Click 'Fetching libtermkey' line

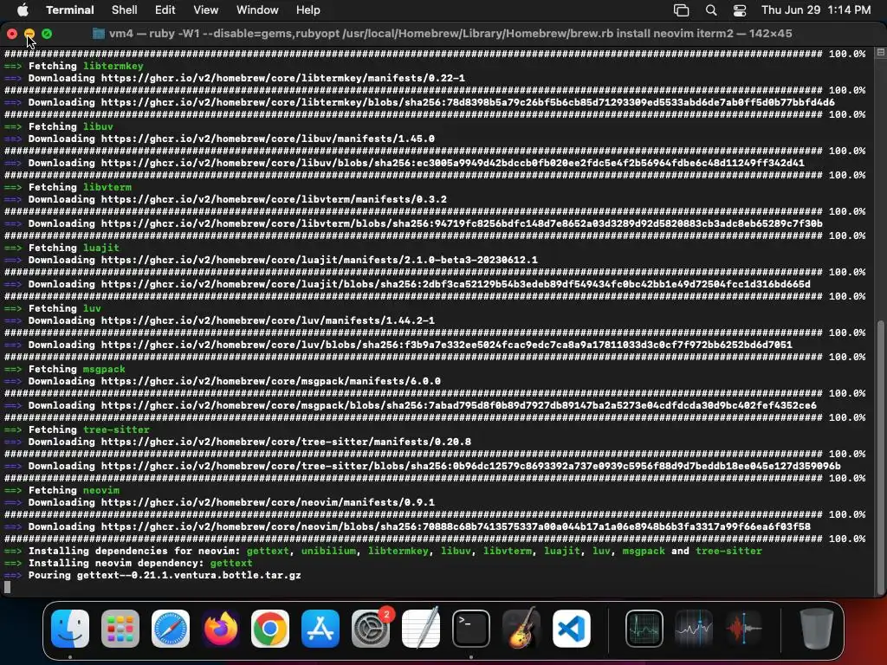(x=74, y=66)
